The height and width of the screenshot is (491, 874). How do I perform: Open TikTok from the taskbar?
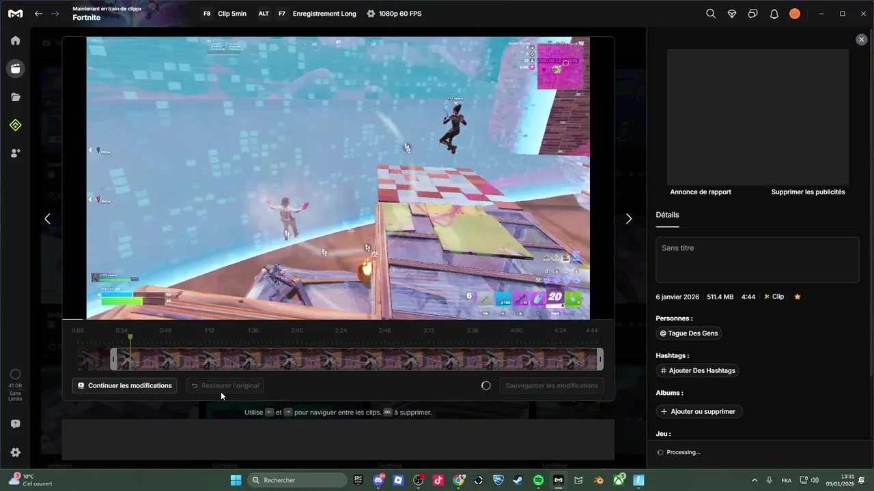pyautogui.click(x=438, y=480)
